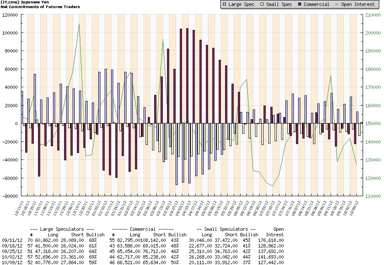Click the "Commercial" table group header
Image resolution: width=384 pixels, height=265 pixels.
[x=143, y=229]
